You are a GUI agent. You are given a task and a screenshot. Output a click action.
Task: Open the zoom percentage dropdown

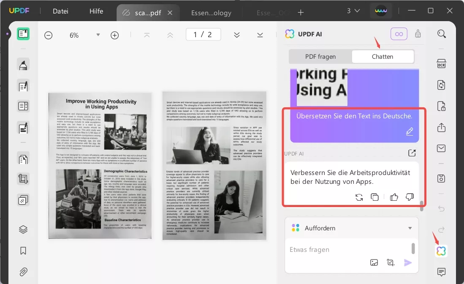tap(98, 35)
